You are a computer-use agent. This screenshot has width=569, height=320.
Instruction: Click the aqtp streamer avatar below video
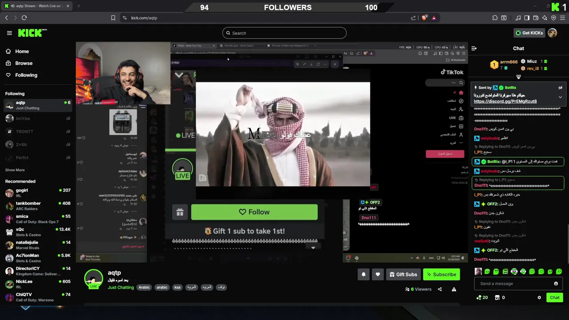(93, 279)
